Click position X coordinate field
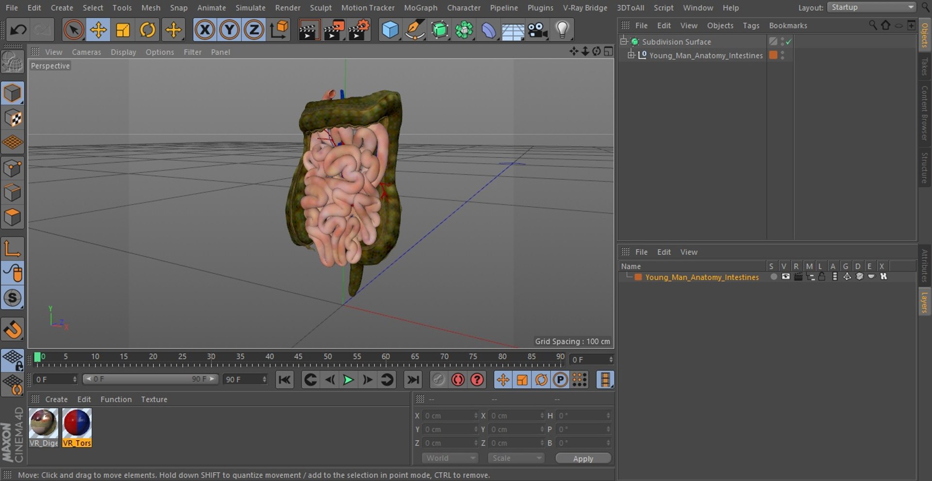The image size is (932, 481). (x=450, y=416)
